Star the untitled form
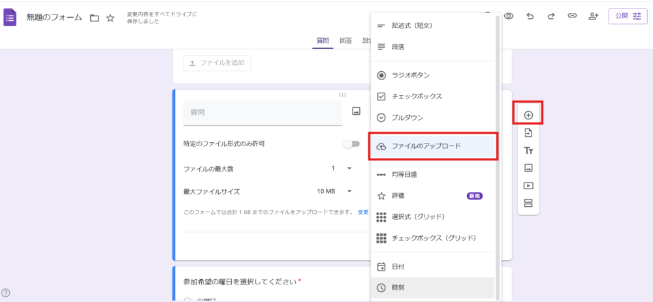Screen dimensions: 653x302 click(x=110, y=18)
